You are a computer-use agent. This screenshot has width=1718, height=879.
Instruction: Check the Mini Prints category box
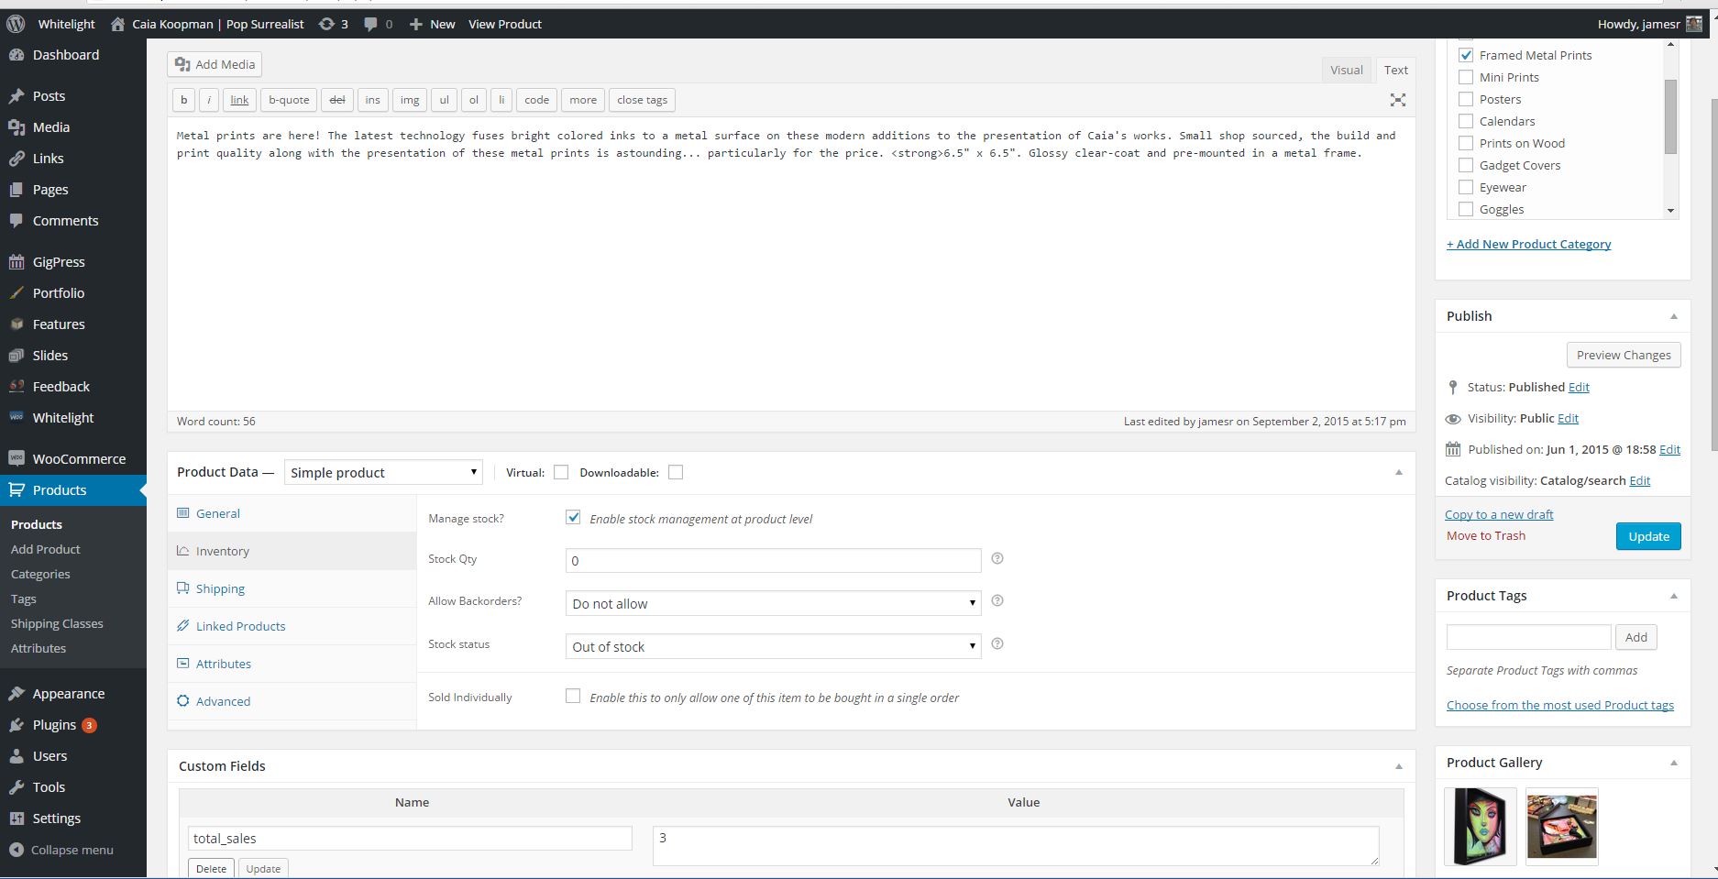[x=1466, y=77]
